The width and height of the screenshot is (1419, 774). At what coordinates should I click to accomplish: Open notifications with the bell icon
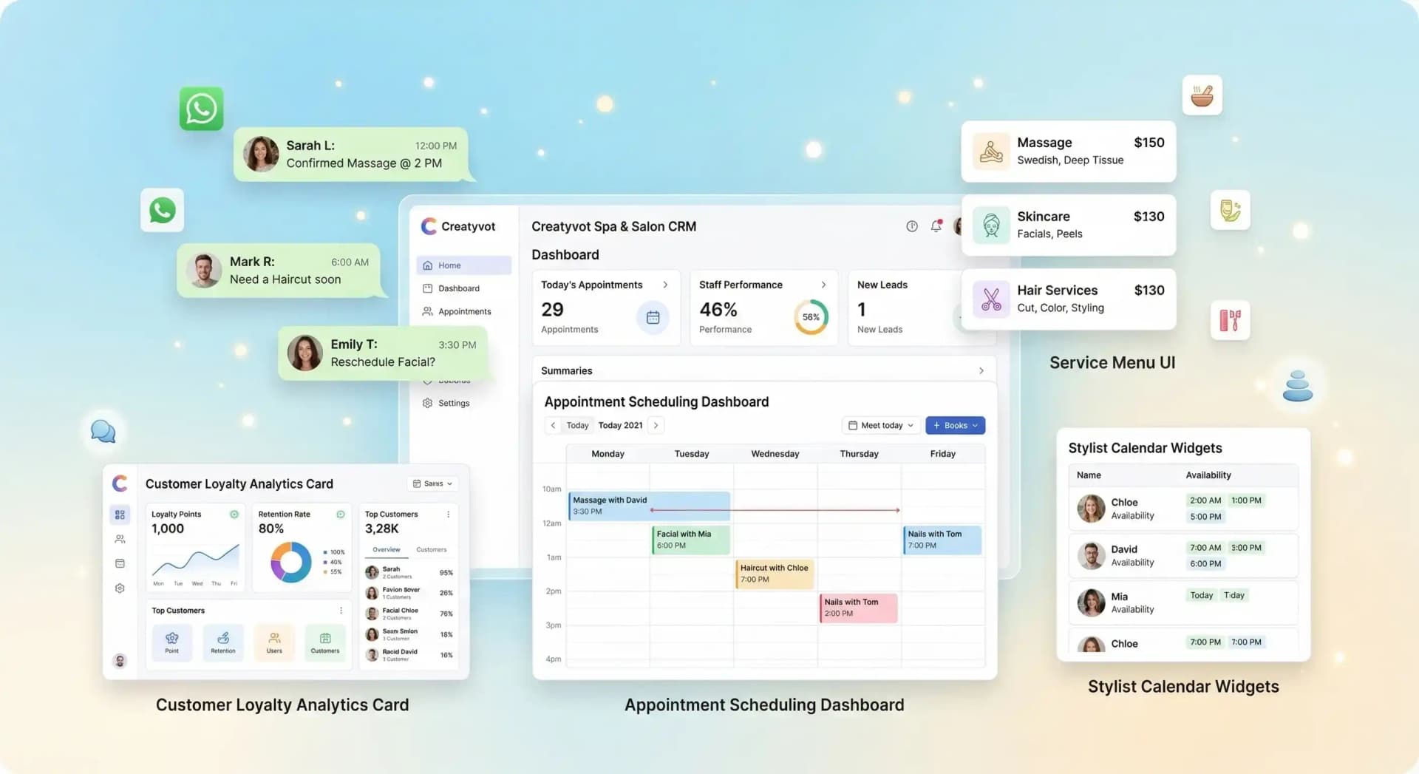tap(936, 226)
